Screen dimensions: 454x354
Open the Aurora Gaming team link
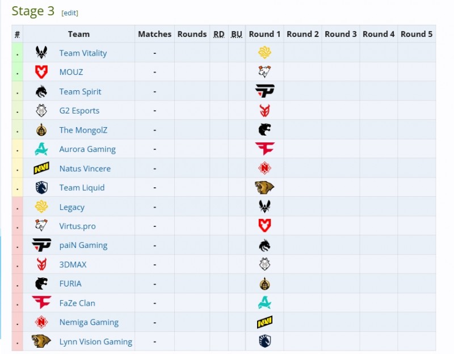click(x=87, y=149)
